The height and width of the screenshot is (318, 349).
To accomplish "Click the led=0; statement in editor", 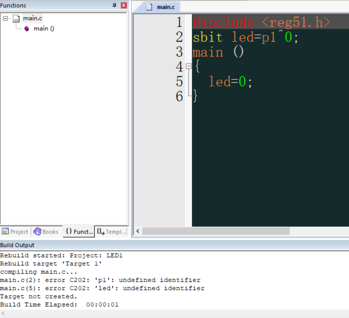I will tap(230, 82).
